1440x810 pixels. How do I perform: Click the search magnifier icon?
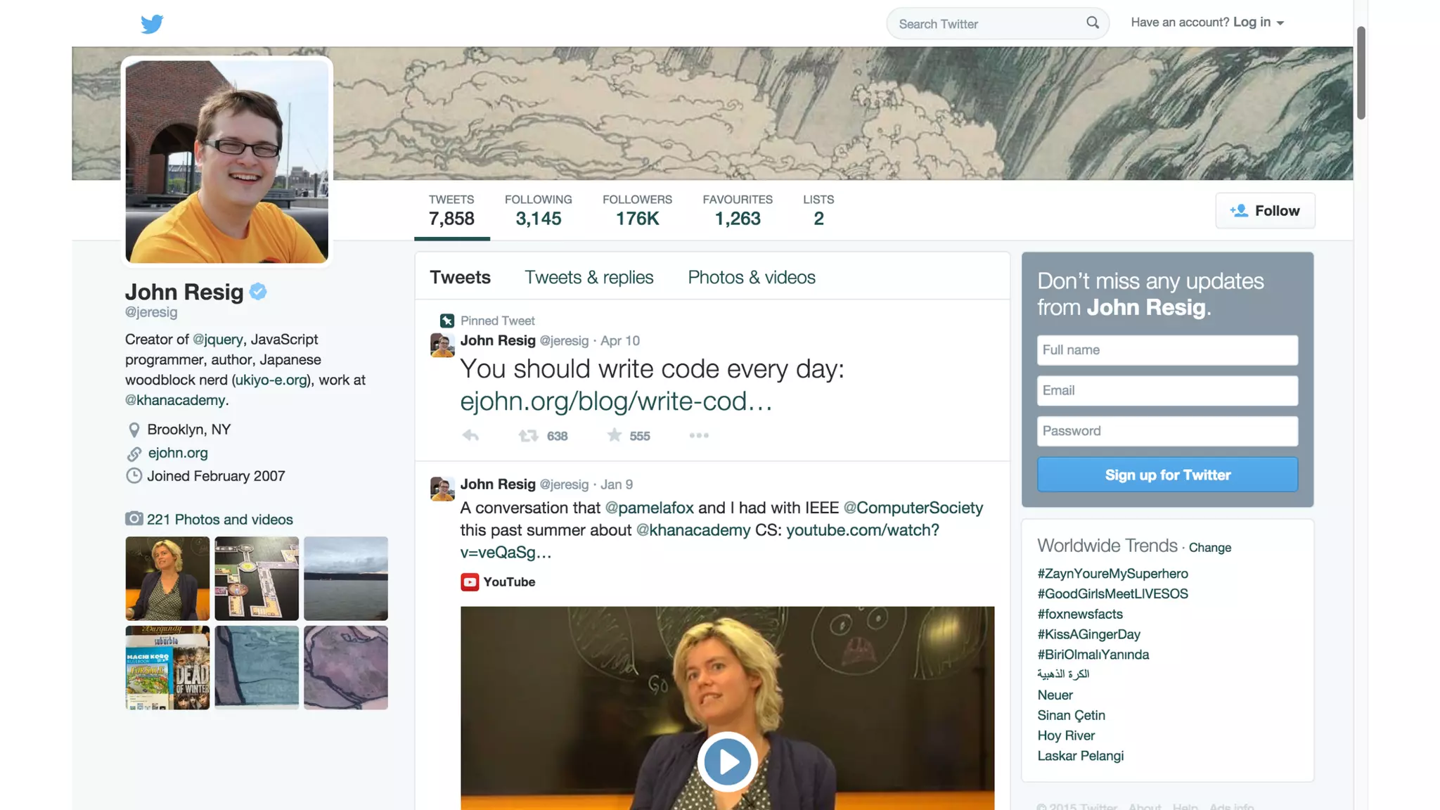(1092, 22)
